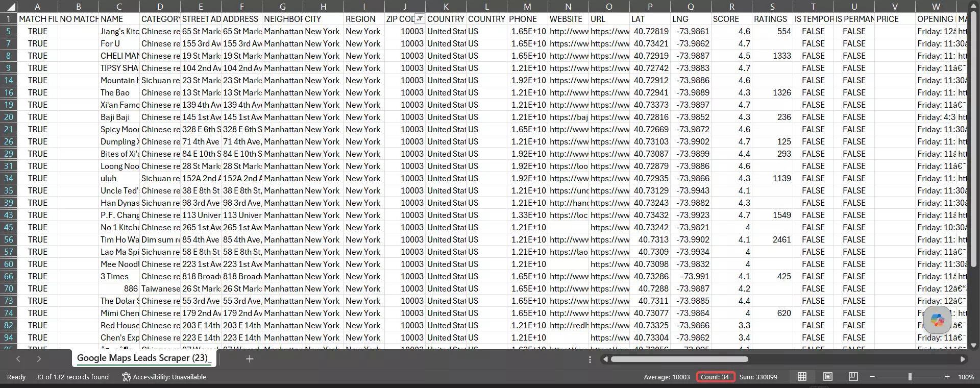
Task: Select the 'Dim sum' category cell
Action: tap(160, 239)
